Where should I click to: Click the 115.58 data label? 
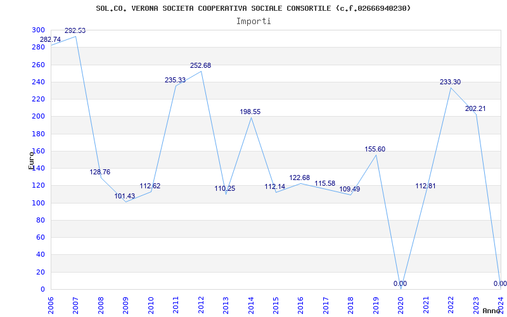(x=325, y=183)
